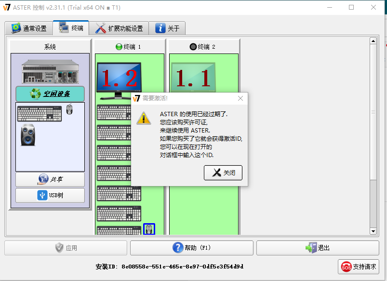
Task: Toggle the green status light of 终端 1
Action: 119,47
